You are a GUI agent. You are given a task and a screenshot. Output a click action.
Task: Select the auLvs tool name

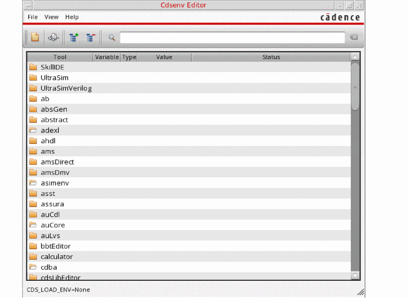click(x=50, y=236)
